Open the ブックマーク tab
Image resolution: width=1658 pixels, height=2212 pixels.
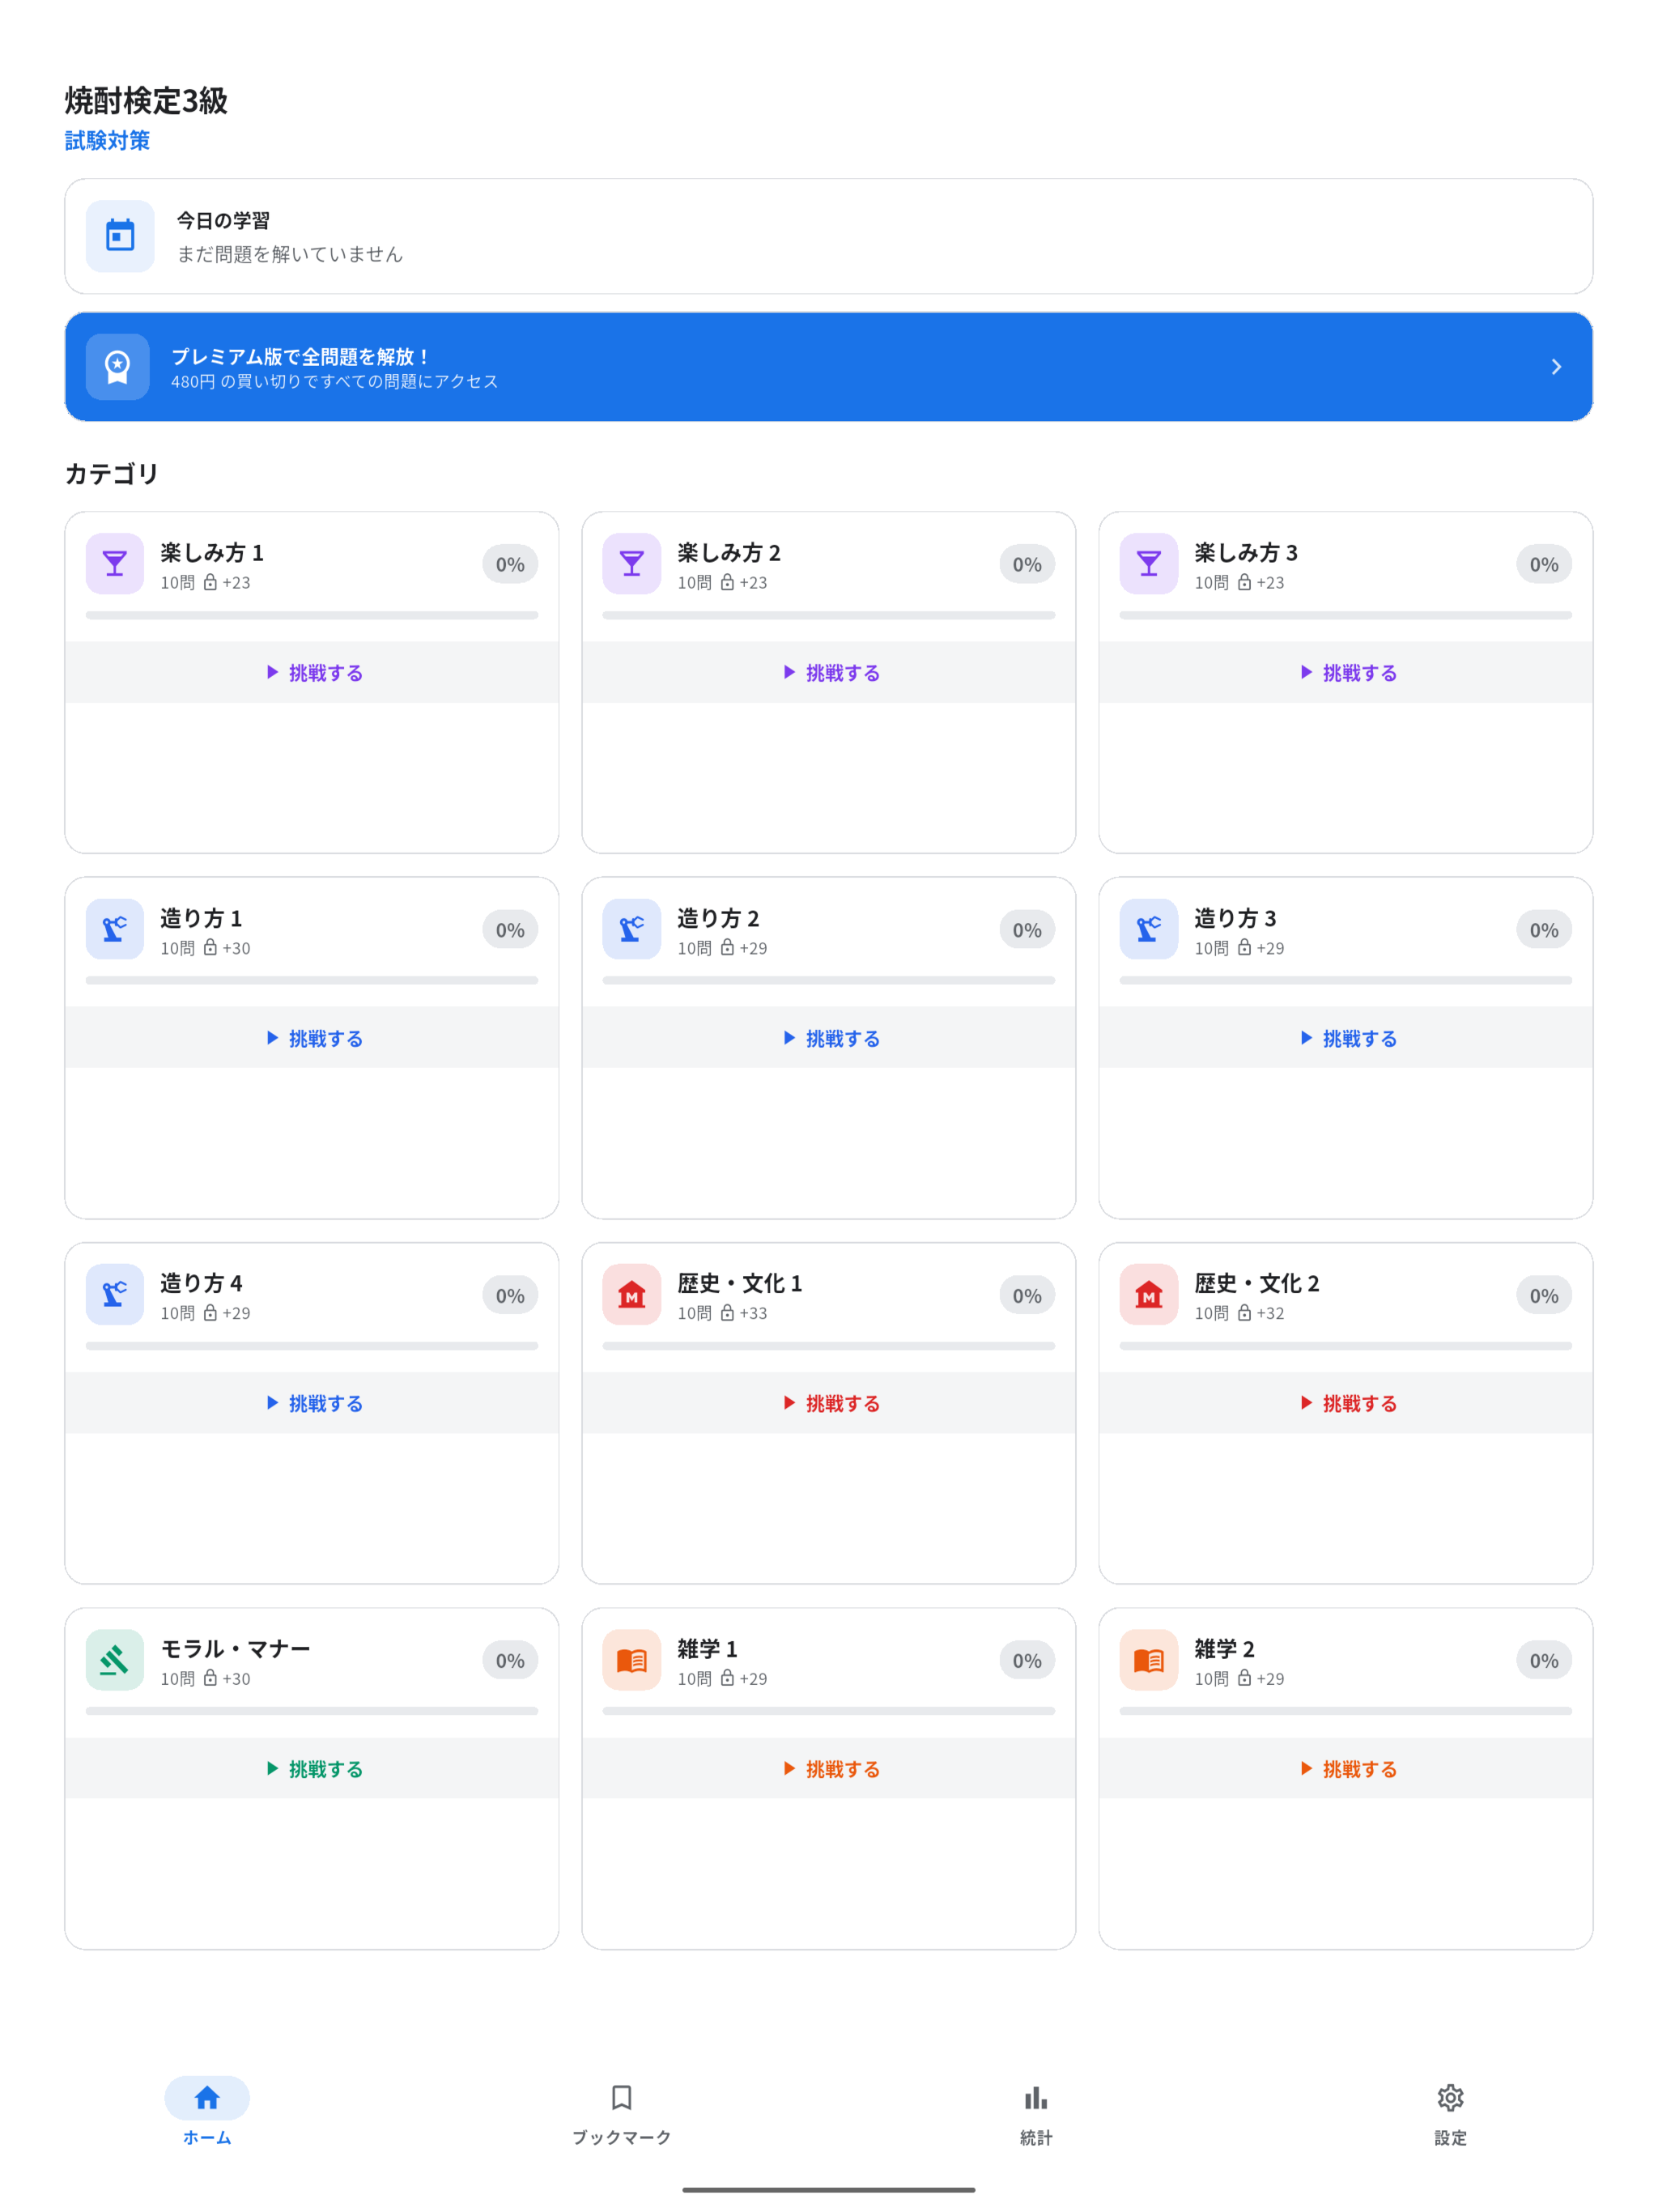tap(621, 2110)
